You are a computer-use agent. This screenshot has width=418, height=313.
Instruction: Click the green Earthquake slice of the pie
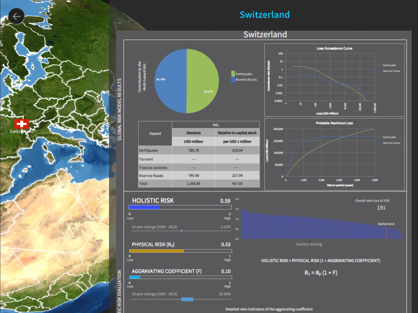coord(203,81)
